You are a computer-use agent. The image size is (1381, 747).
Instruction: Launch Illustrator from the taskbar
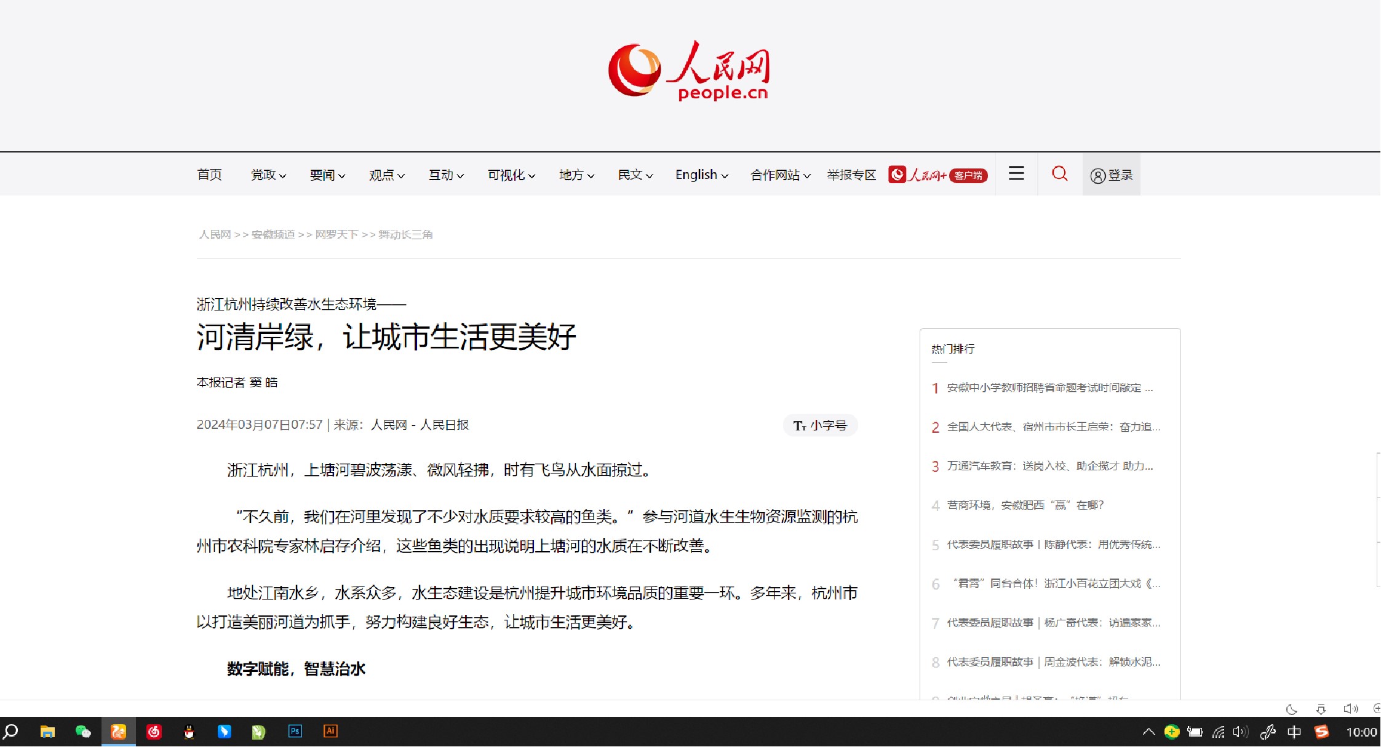[x=330, y=732]
